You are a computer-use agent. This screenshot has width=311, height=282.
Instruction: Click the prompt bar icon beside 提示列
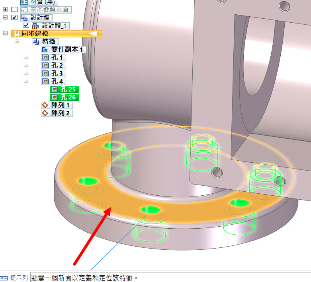pyautogui.click(x=4, y=278)
